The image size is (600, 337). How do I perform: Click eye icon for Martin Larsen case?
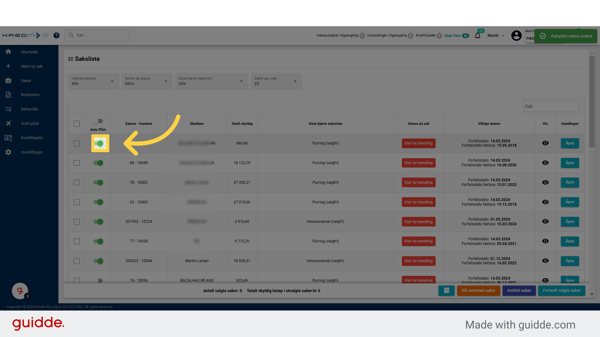click(x=545, y=261)
